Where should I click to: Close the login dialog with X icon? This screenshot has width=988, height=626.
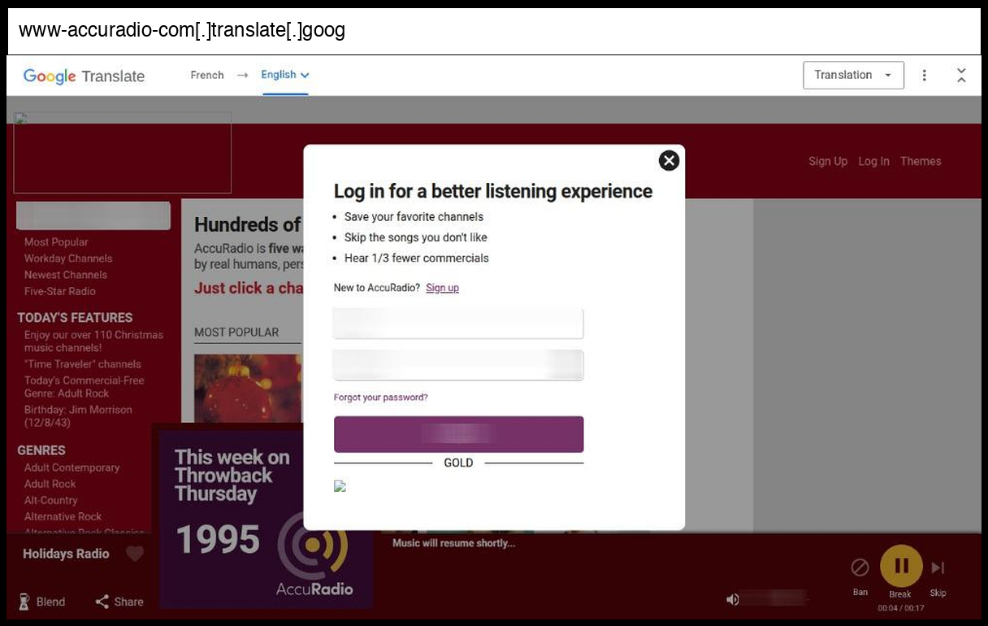669,161
